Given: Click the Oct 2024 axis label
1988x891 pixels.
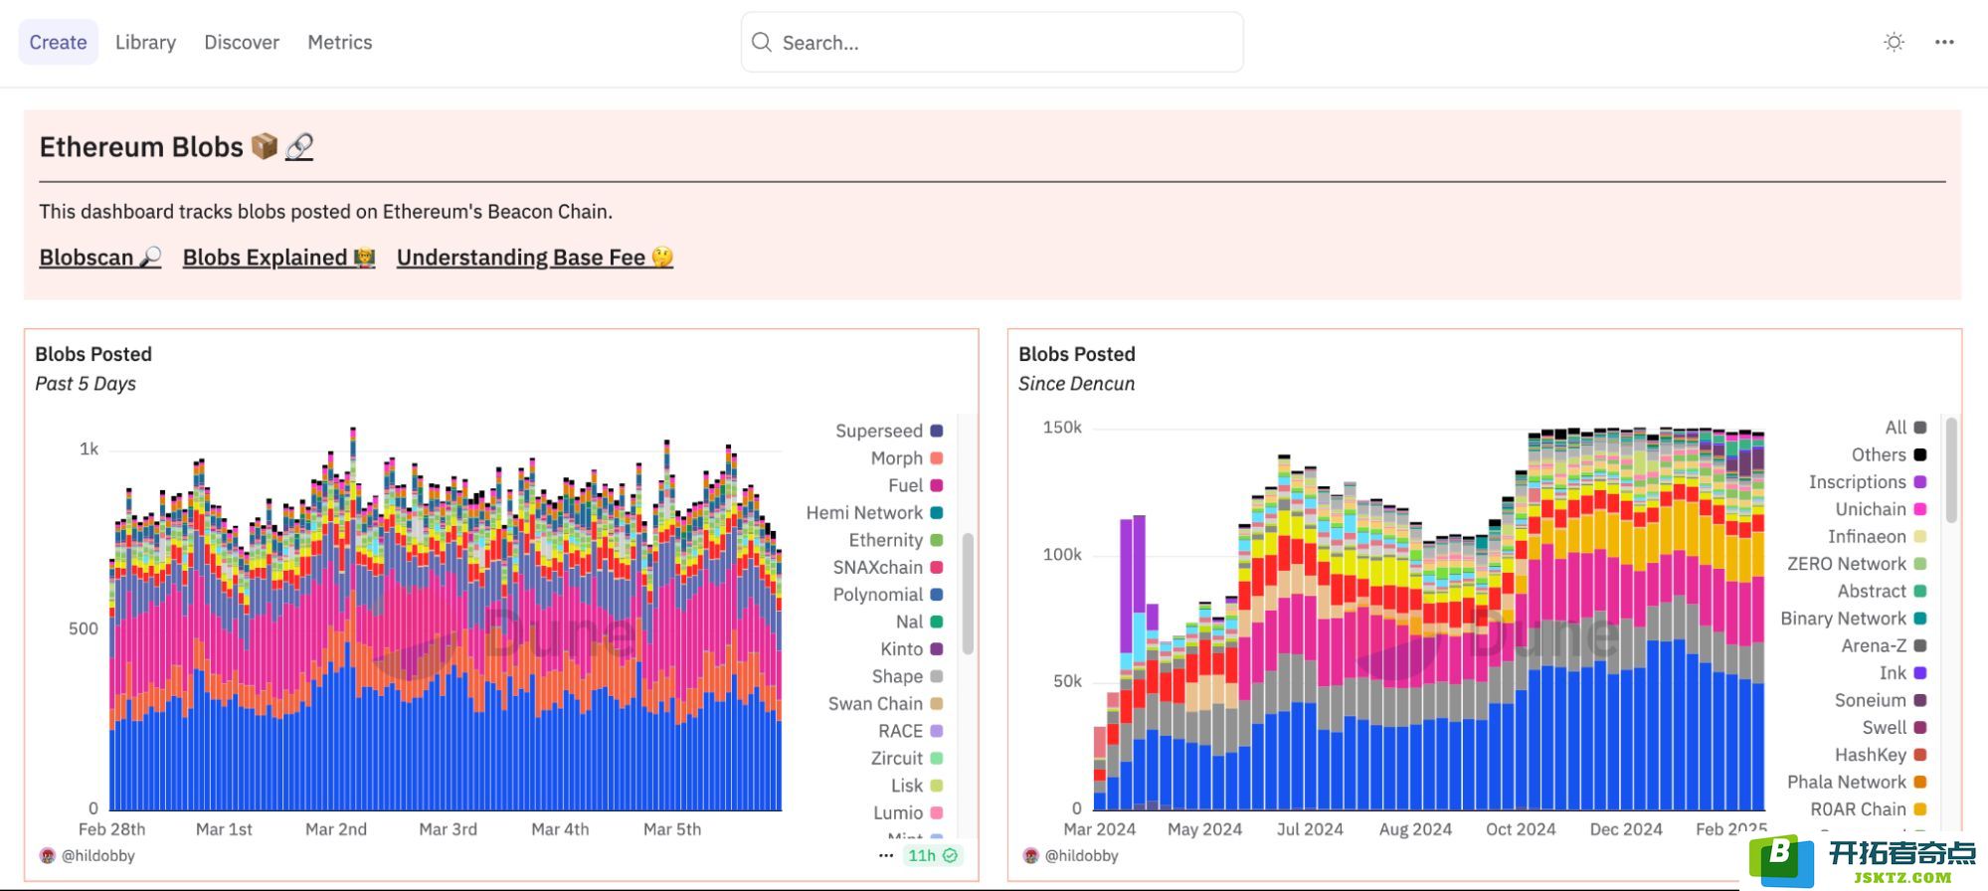Looking at the screenshot, I should pos(1521,829).
